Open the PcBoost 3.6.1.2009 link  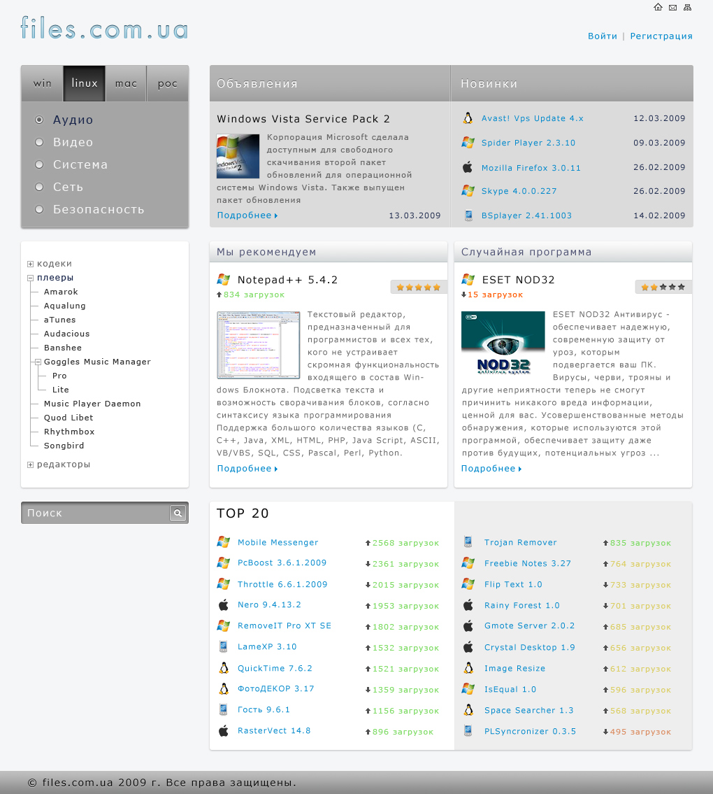tap(282, 562)
